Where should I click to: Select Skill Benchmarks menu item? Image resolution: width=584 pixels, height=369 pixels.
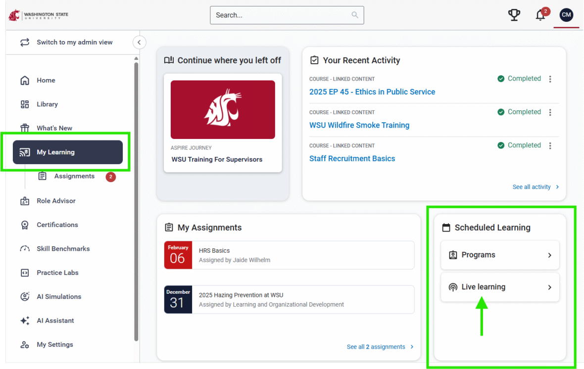point(63,249)
